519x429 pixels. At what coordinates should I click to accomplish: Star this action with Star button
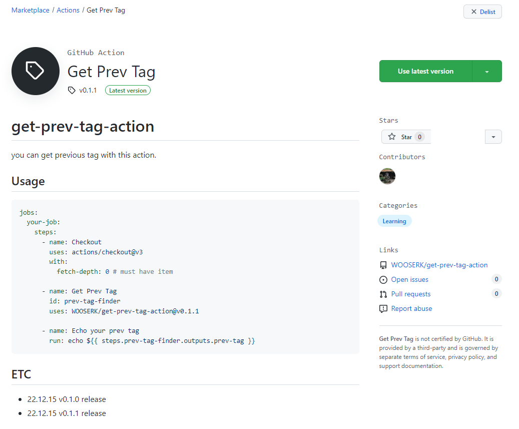[x=406, y=137]
